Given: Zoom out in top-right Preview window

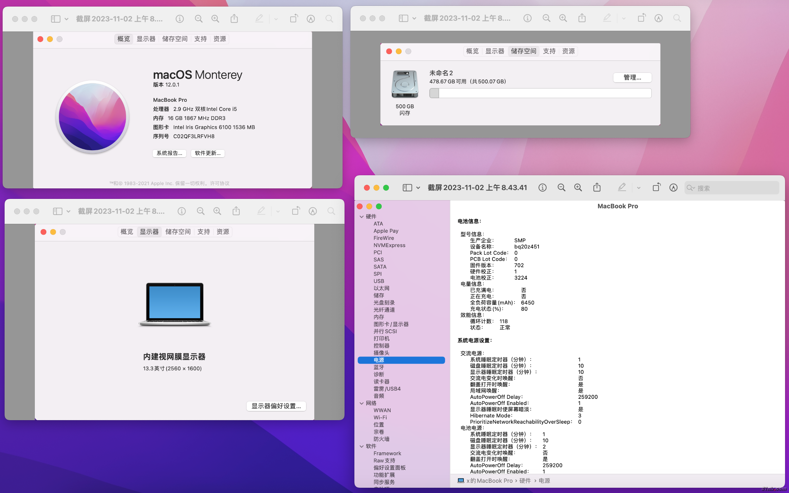Looking at the screenshot, I should [x=546, y=18].
